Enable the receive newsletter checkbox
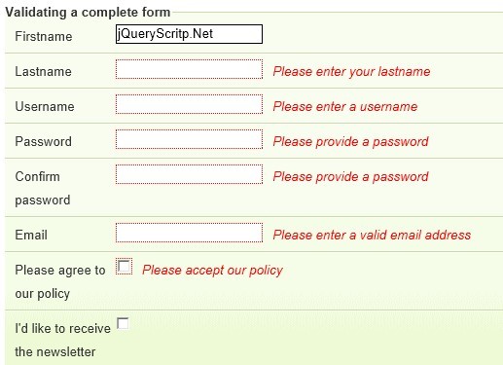Image resolution: width=503 pixels, height=365 pixels. pos(123,323)
